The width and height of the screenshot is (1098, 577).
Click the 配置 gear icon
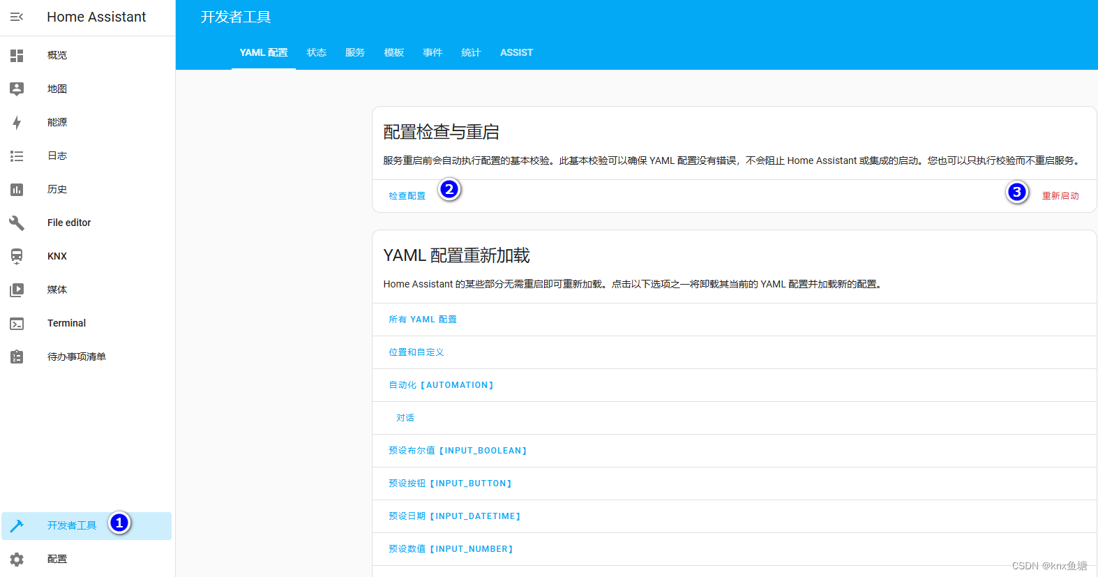(x=17, y=559)
